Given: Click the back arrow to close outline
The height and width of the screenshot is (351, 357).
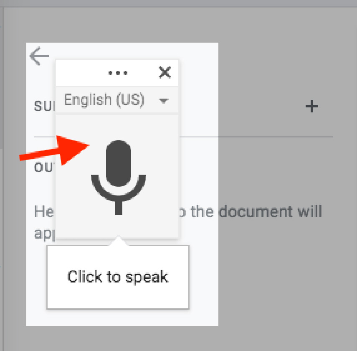Looking at the screenshot, I should coord(39,56).
